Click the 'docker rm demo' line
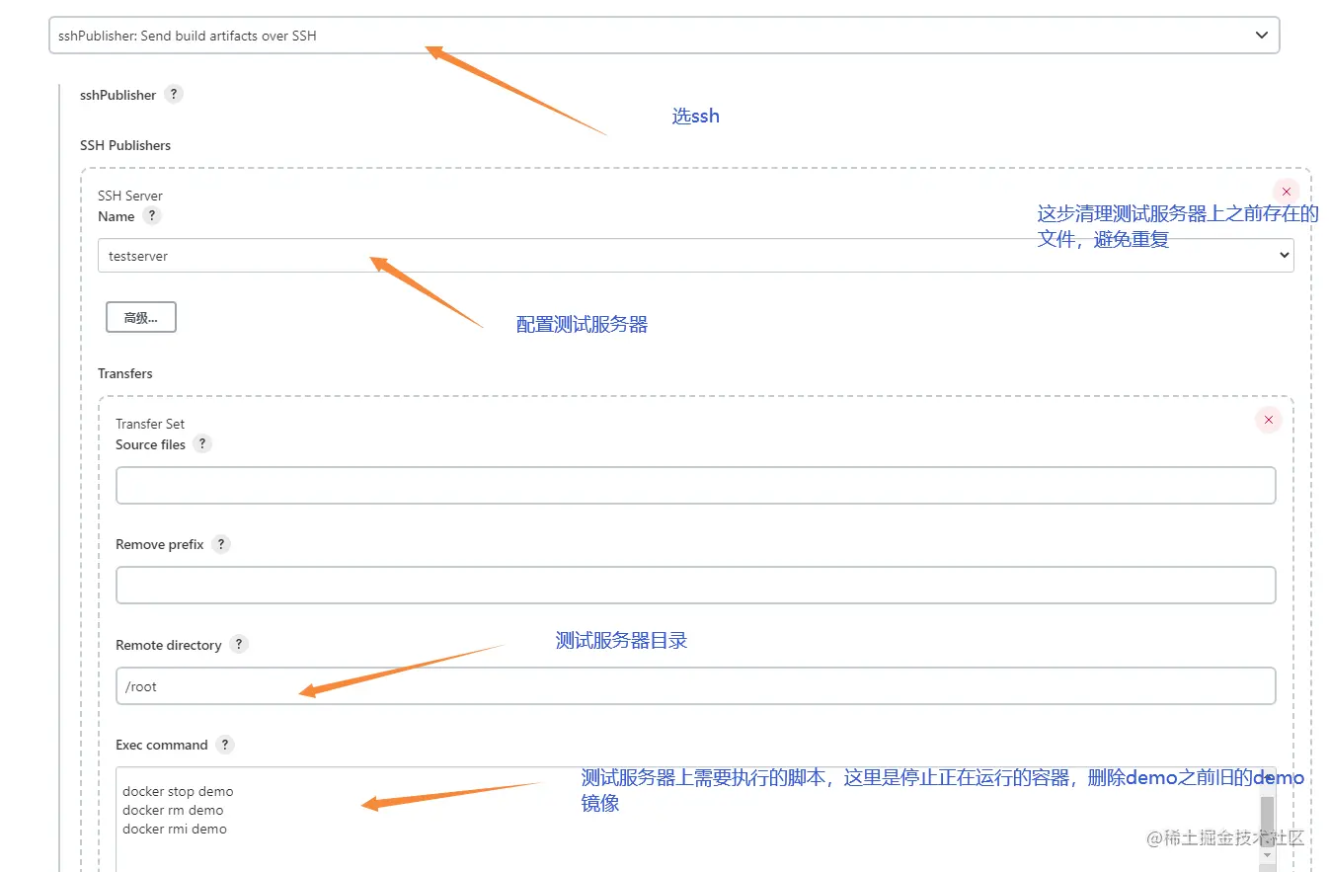The width and height of the screenshot is (1329, 872). tap(173, 810)
